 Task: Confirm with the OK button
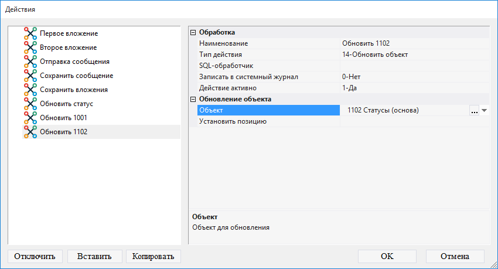click(x=387, y=256)
